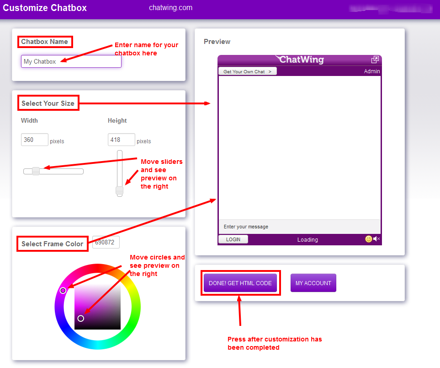440x368 pixels.
Task: Click the Select Your Size heading
Action: coord(48,103)
